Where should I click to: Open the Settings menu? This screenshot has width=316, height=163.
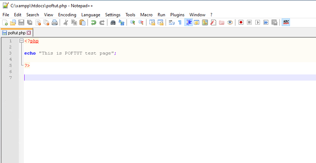(113, 15)
